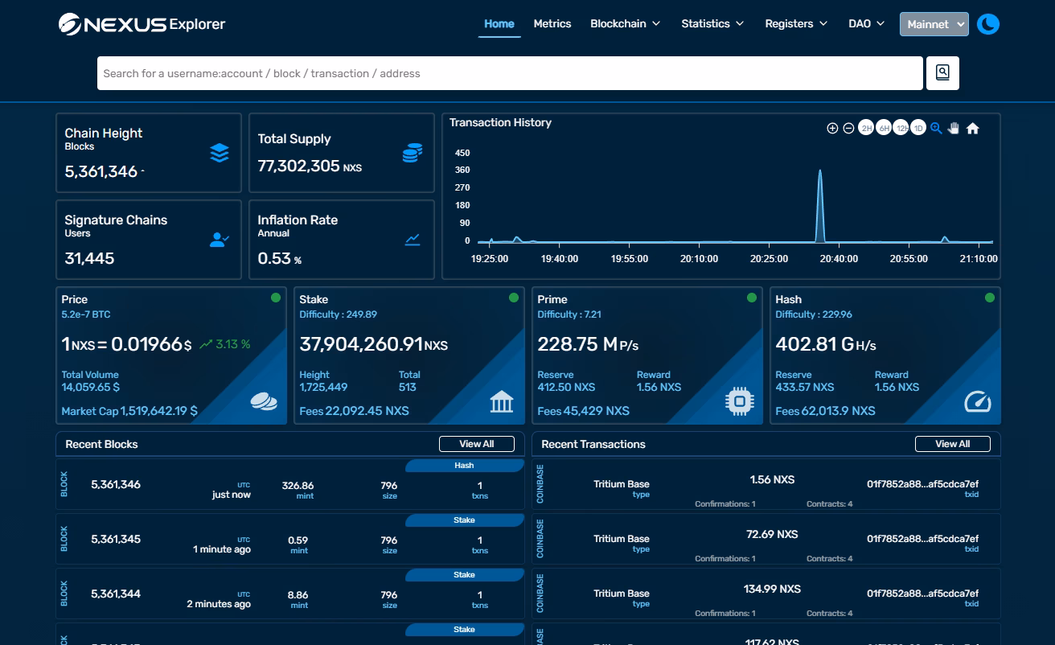Click the chart zoom-out minus icon
1055x645 pixels.
tap(848, 129)
